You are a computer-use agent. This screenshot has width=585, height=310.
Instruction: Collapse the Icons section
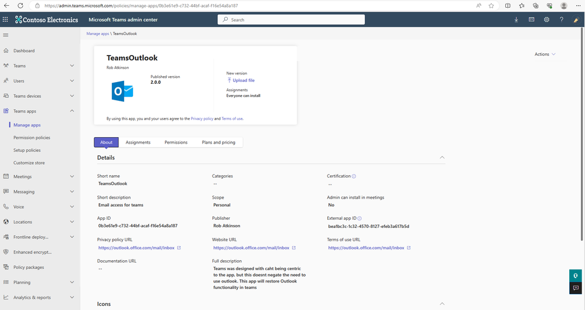point(442,304)
